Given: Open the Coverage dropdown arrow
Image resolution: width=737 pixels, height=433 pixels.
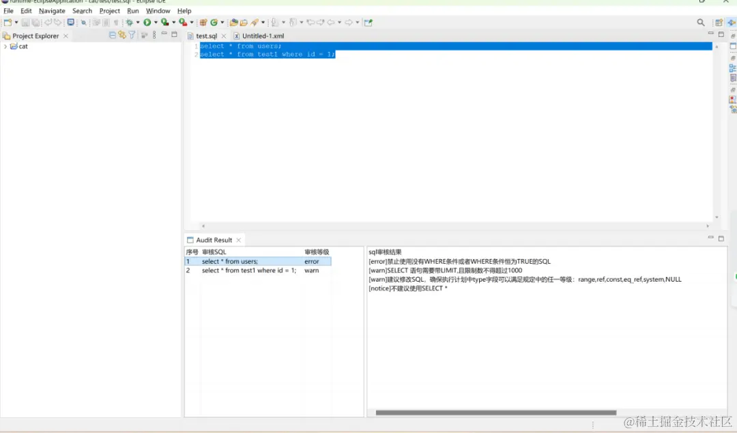Looking at the screenshot, I should [173, 22].
